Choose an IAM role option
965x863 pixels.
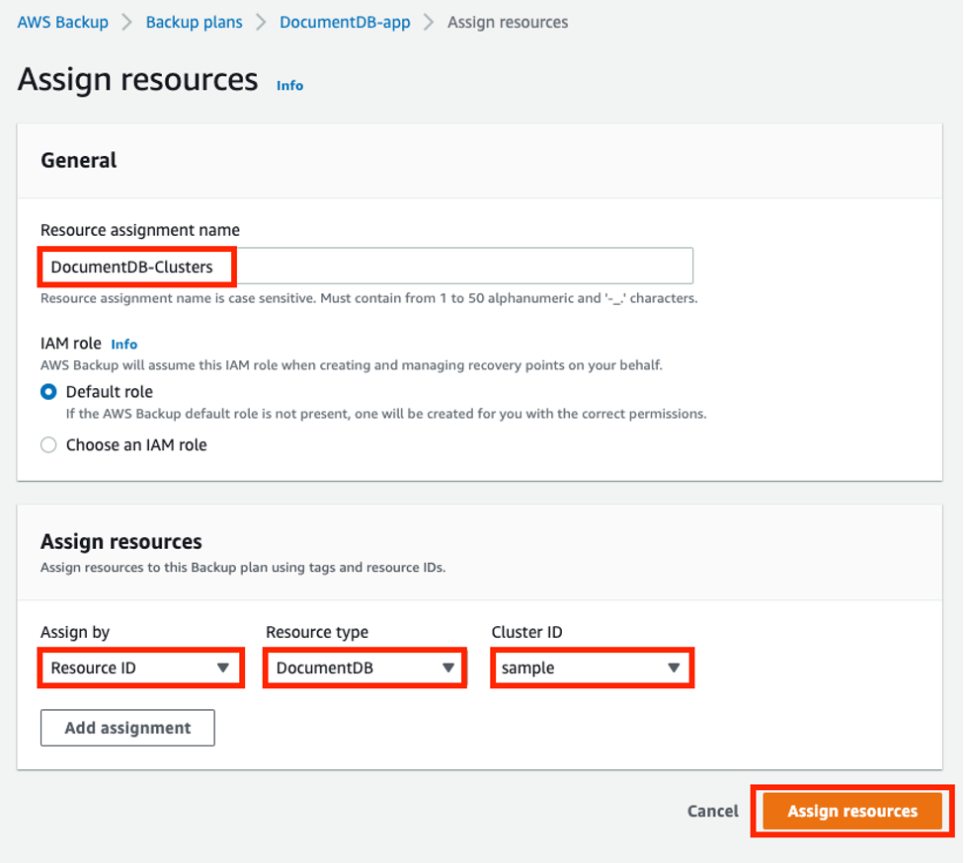(x=48, y=444)
